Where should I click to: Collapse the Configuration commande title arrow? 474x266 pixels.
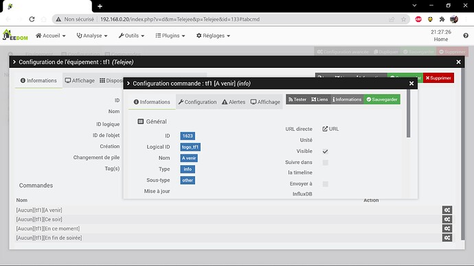click(128, 84)
